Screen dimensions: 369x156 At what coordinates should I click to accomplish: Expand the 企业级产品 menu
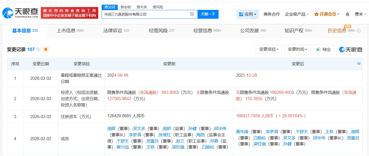pyautogui.click(x=297, y=14)
